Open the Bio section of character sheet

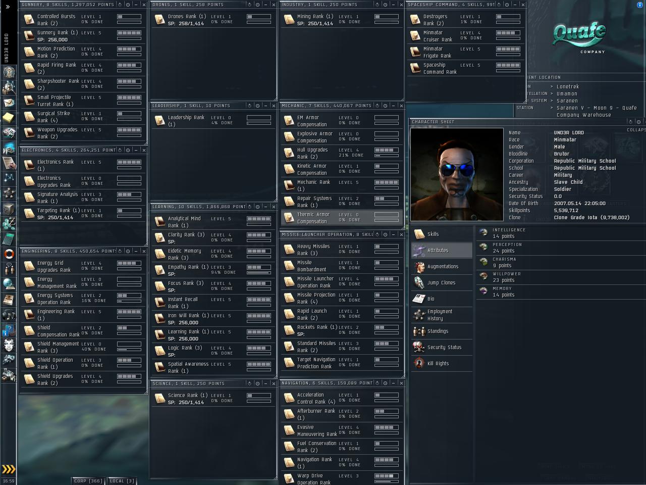pos(442,299)
